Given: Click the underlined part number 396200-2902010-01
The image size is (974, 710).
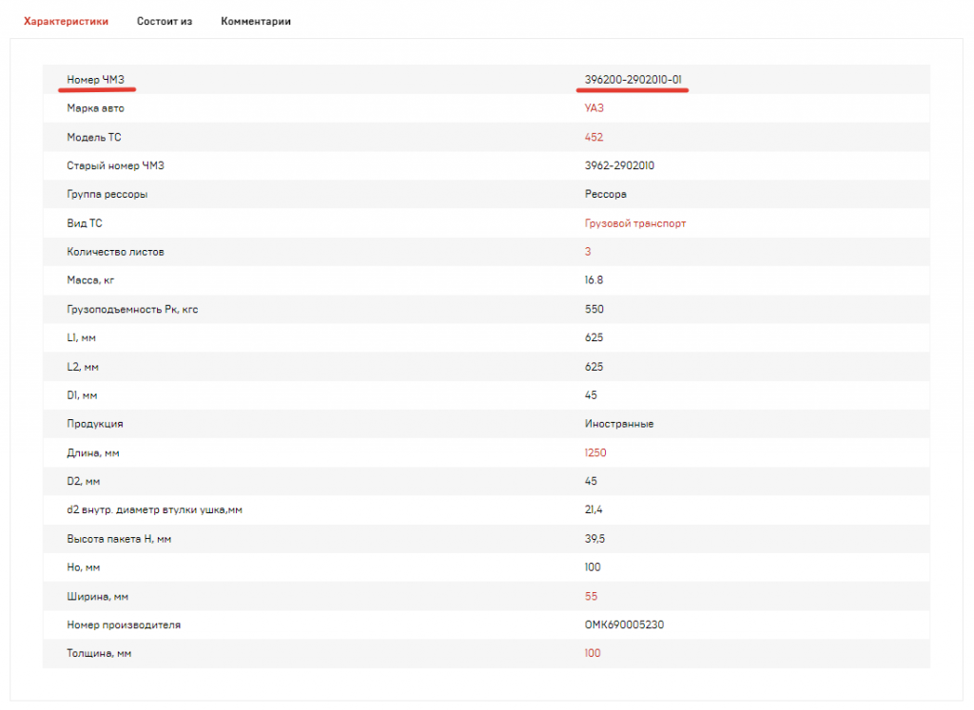Looking at the screenshot, I should point(633,79).
